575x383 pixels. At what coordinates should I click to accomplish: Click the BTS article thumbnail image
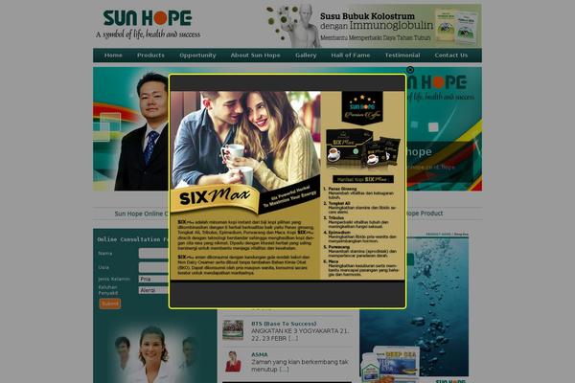click(x=233, y=329)
